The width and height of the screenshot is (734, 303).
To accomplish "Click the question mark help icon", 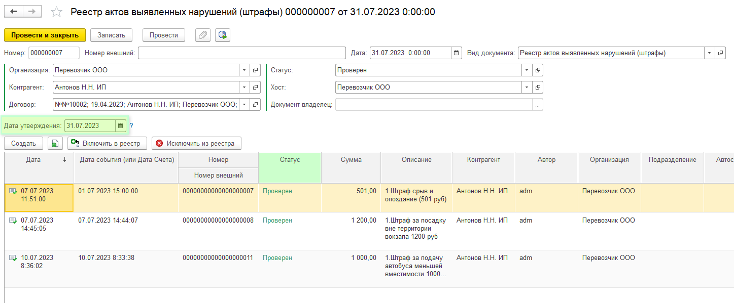I will [131, 126].
